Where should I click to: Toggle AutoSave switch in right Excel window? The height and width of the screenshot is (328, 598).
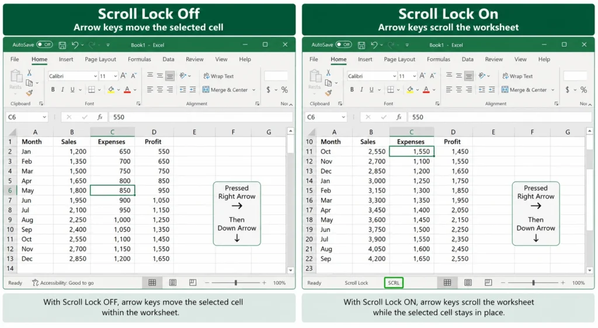(x=343, y=44)
